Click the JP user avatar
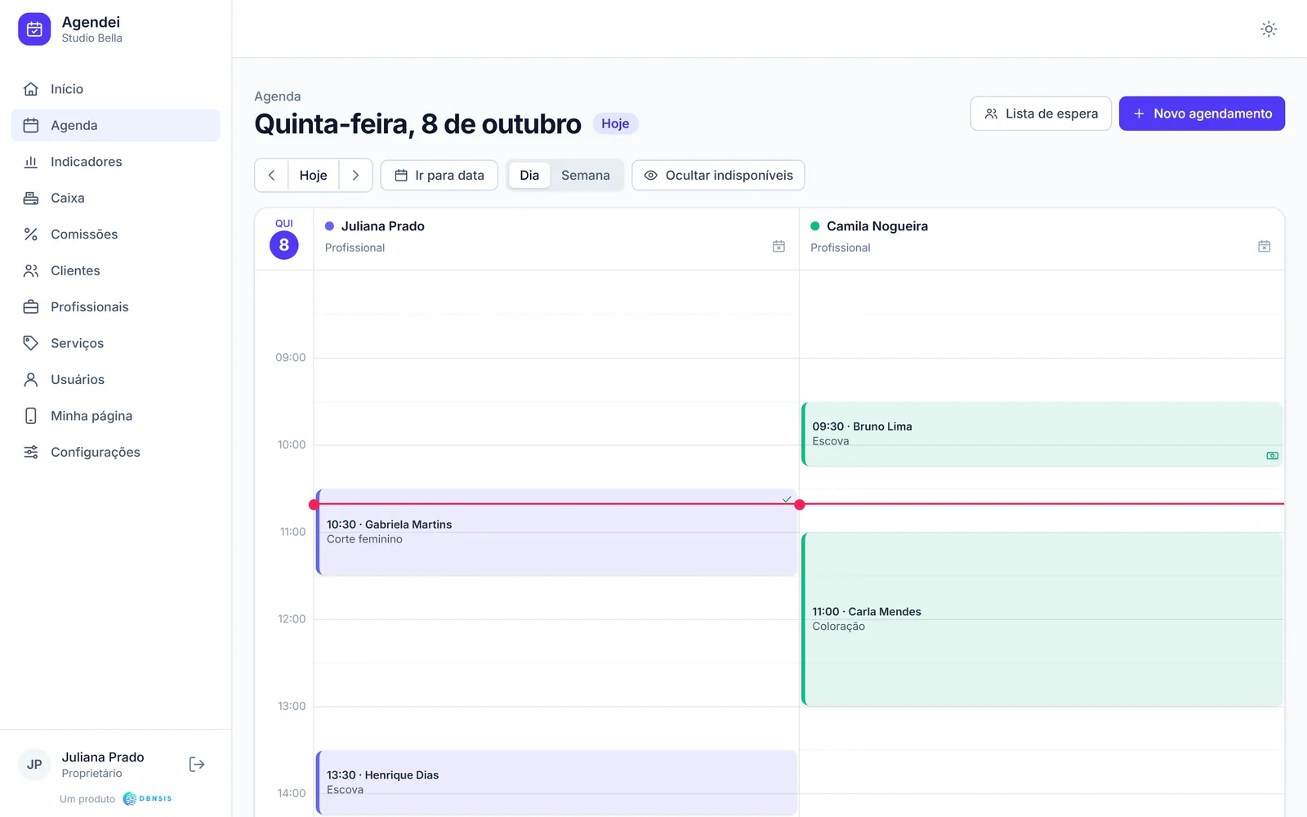 [x=34, y=765]
